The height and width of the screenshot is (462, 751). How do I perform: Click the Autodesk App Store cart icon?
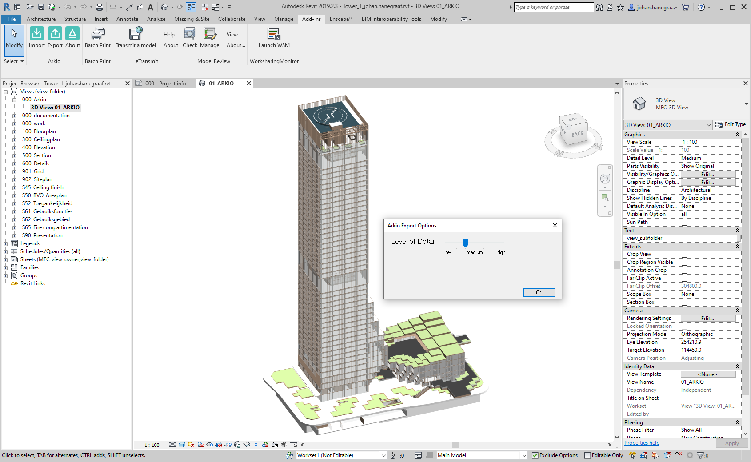pyautogui.click(x=686, y=7)
